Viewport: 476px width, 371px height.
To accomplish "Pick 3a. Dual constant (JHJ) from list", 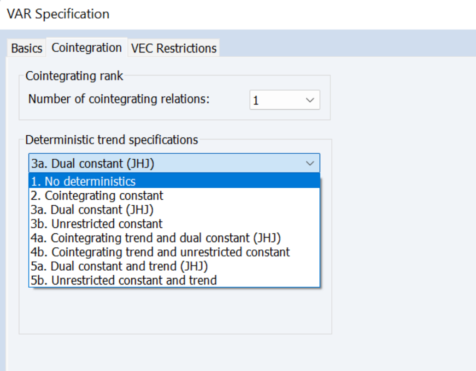I will pos(174,209).
